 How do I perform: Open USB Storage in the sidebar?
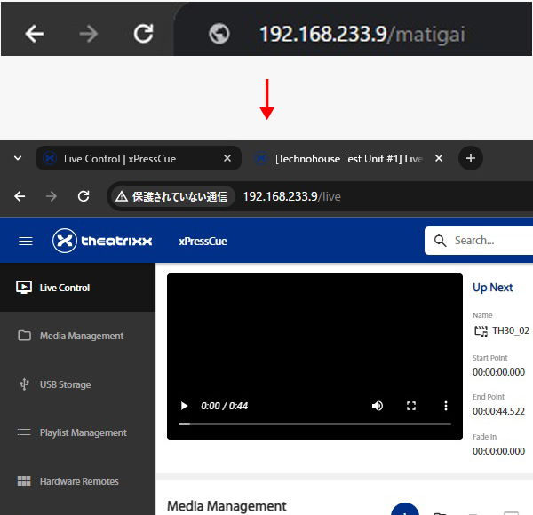(x=77, y=384)
